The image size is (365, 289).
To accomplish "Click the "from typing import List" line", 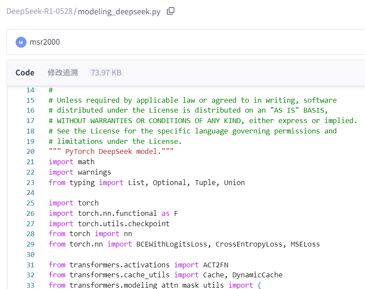I will click(x=147, y=182).
